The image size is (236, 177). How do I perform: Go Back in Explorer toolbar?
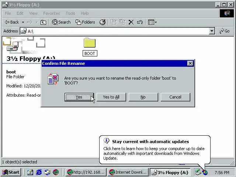pyautogui.click(x=12, y=22)
